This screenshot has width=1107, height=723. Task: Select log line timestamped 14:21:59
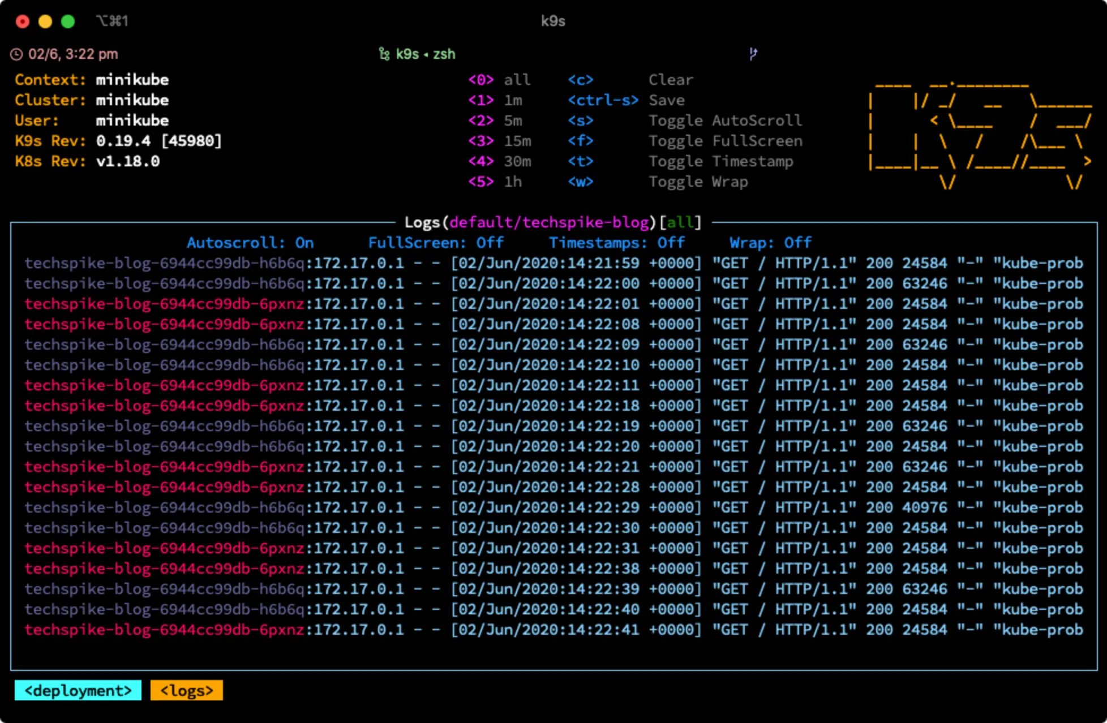tap(553, 263)
